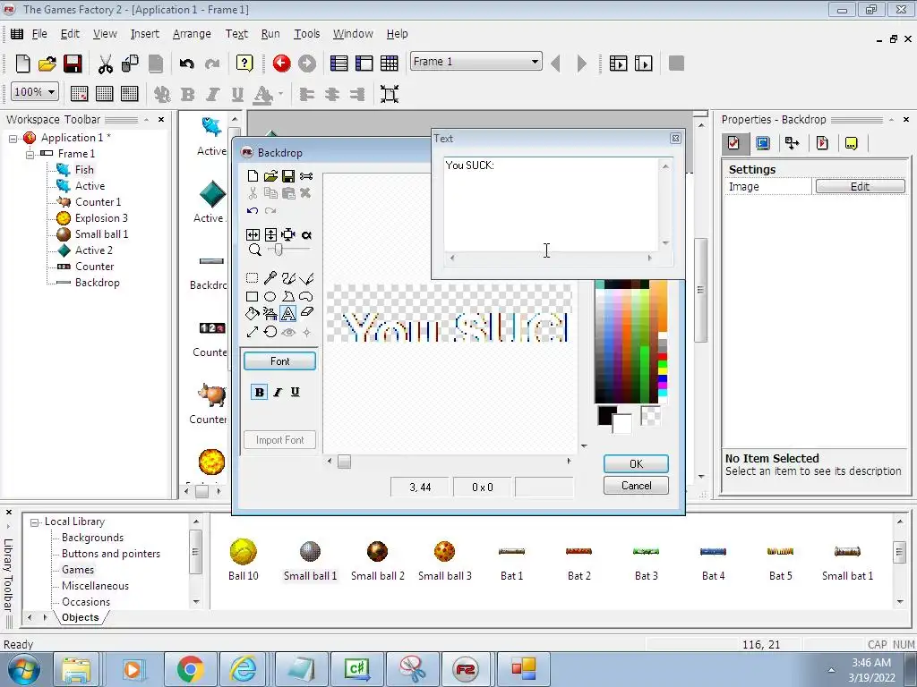
Task: Click the Center frame icon in format toolbar
Action: (x=390, y=93)
